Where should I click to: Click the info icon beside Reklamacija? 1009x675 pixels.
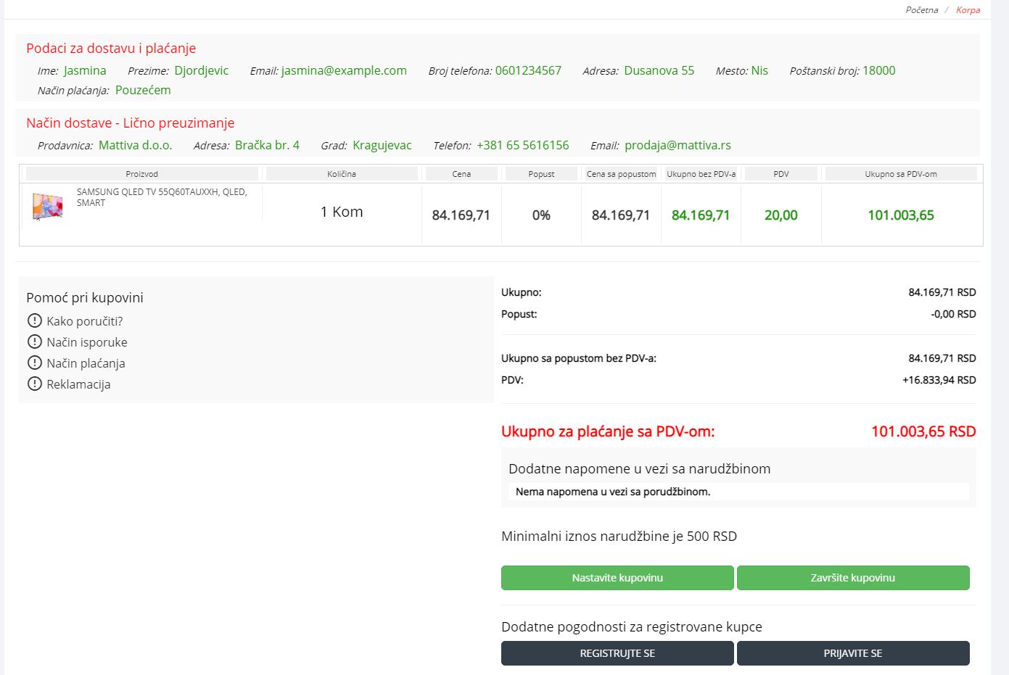34,384
